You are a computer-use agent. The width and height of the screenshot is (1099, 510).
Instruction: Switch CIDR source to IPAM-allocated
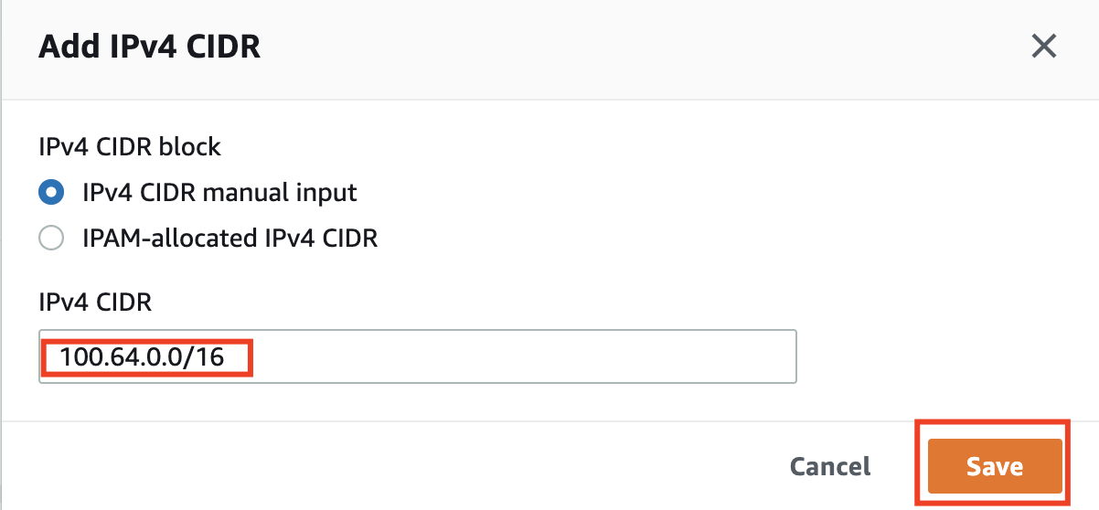51,239
